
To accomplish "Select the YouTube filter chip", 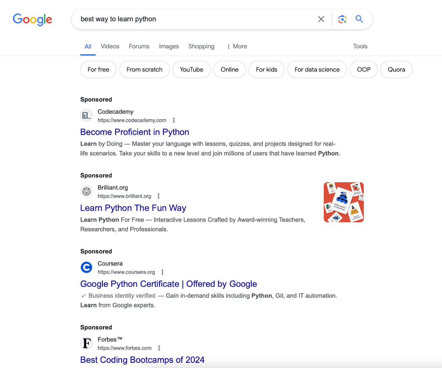I will pyautogui.click(x=191, y=70).
